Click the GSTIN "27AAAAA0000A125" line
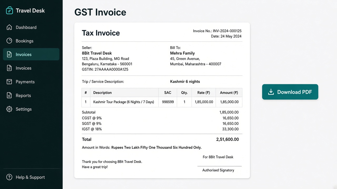This screenshot has height=189, width=337. 105,70
